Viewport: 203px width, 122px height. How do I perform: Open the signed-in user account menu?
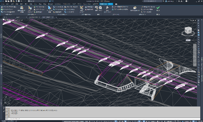[171, 1]
